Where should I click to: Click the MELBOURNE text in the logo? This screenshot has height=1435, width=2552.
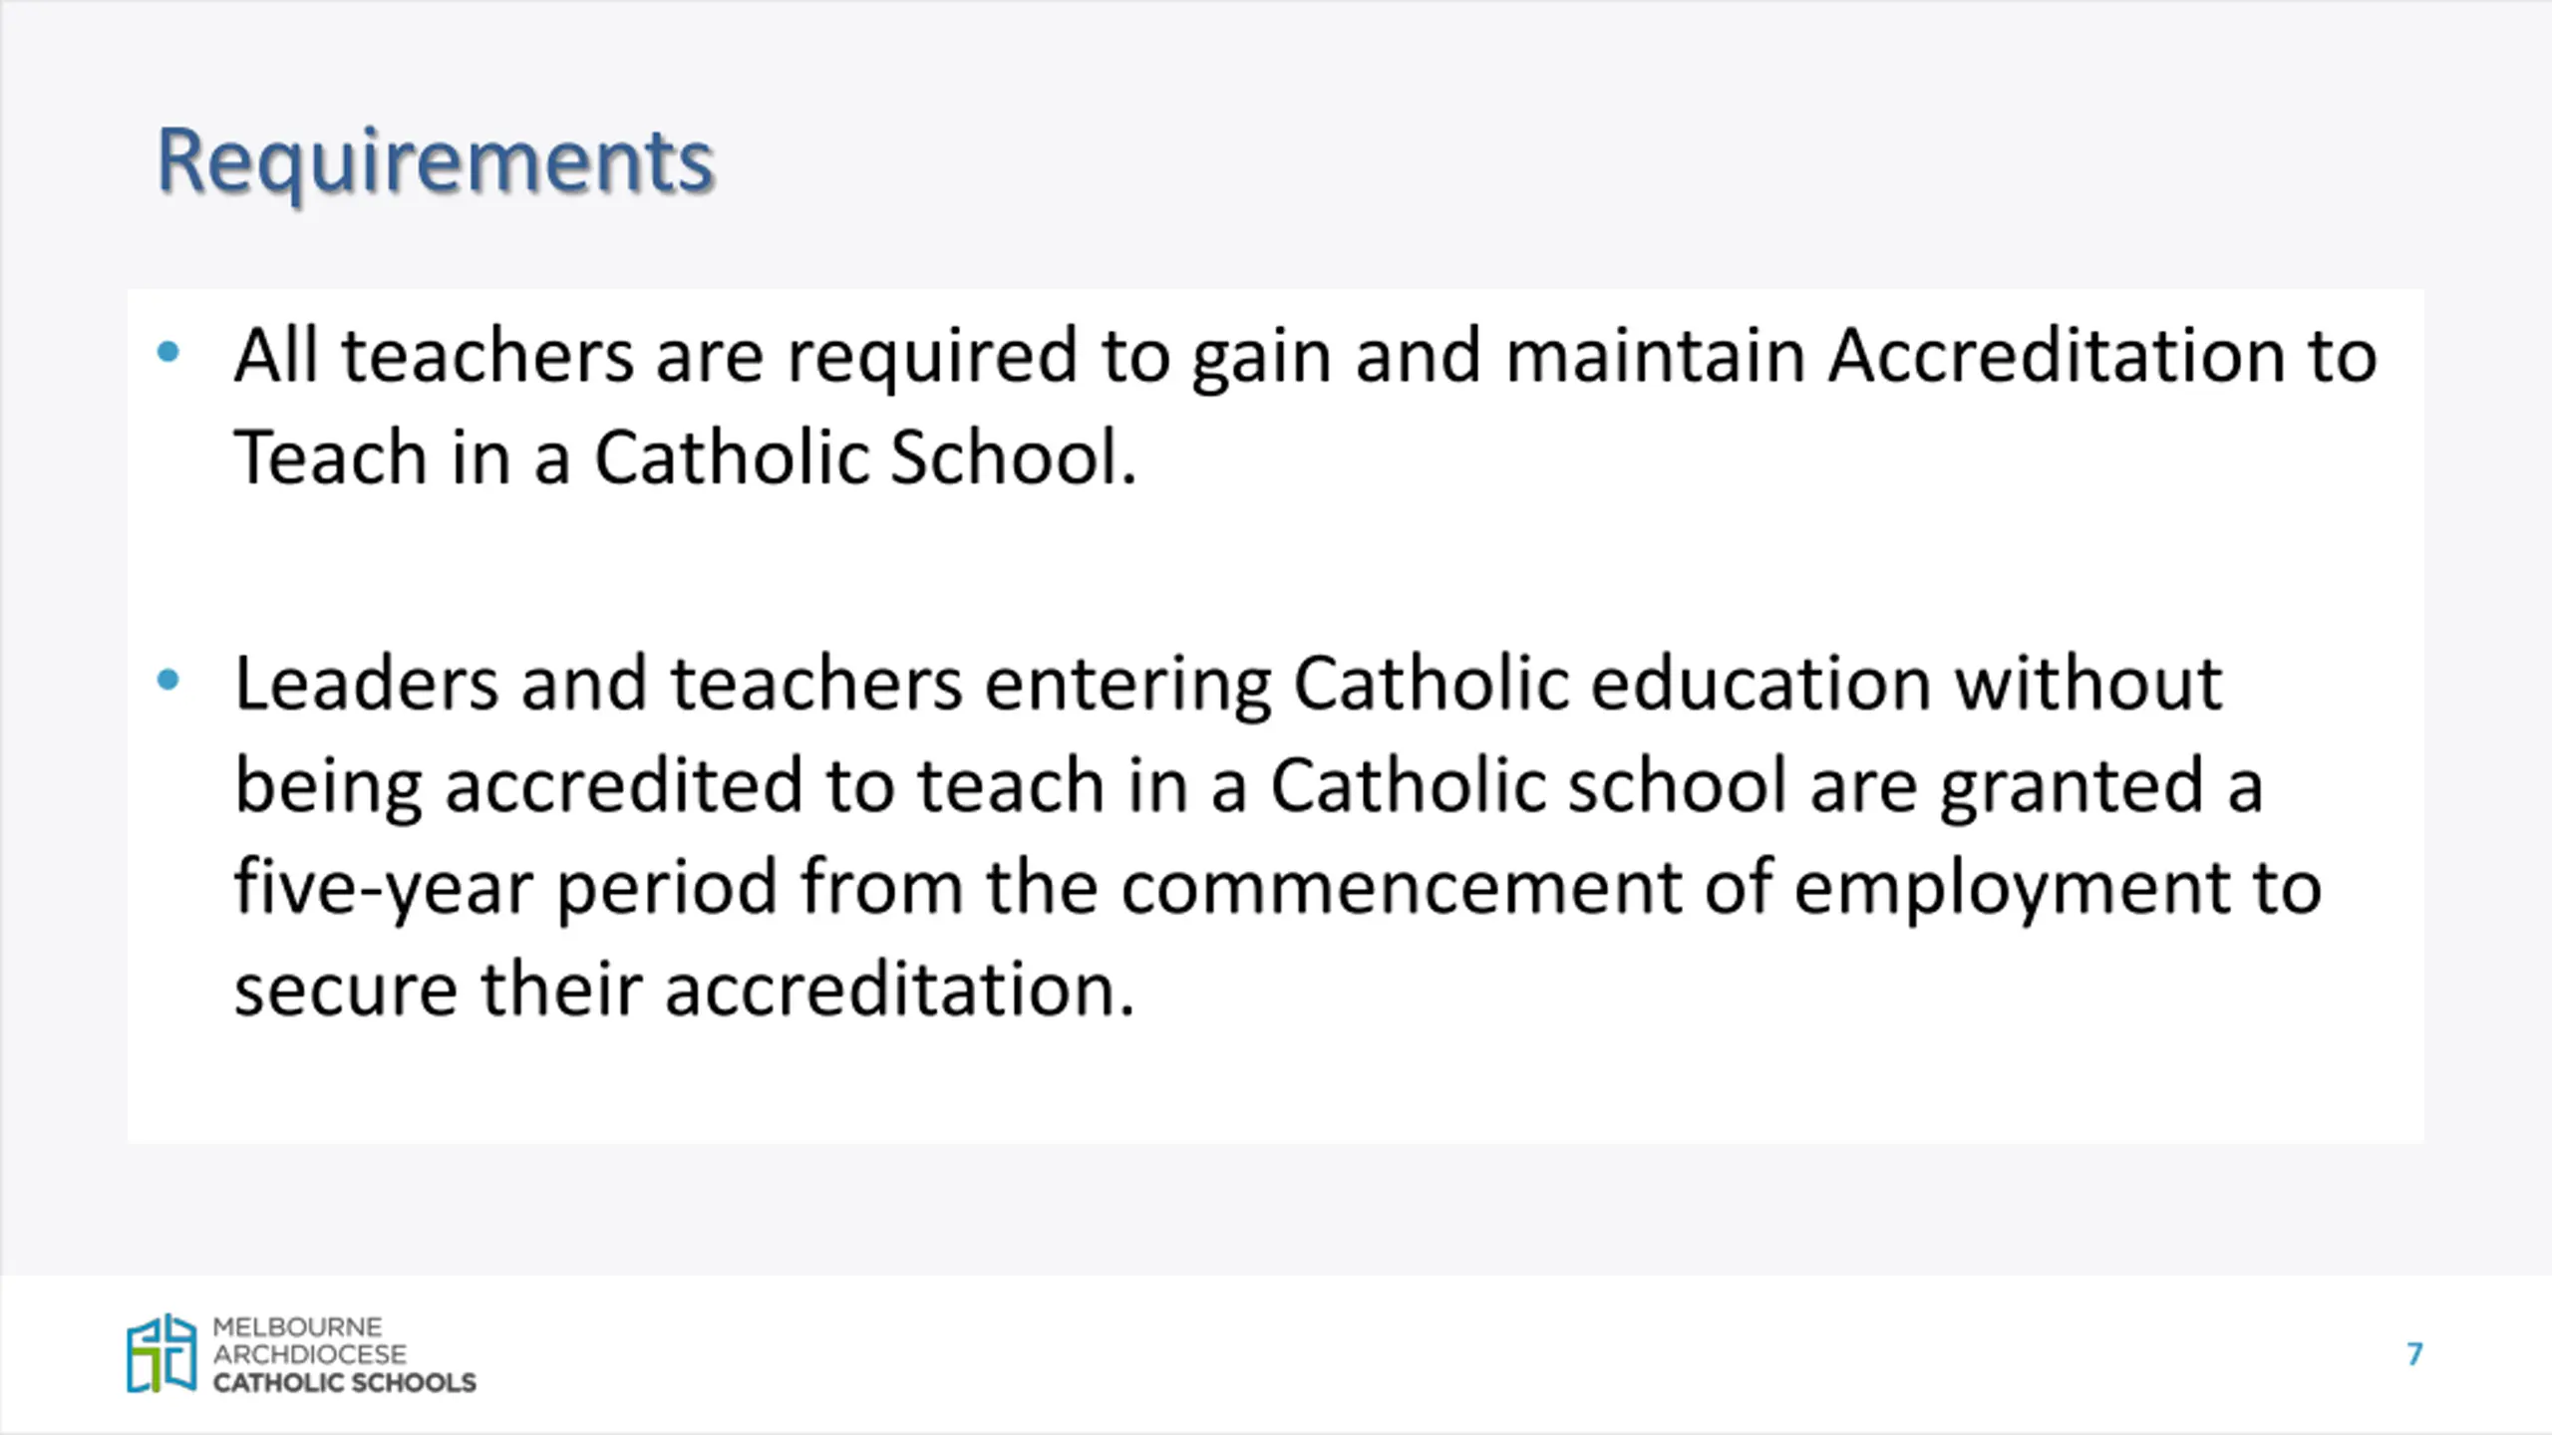297,1327
